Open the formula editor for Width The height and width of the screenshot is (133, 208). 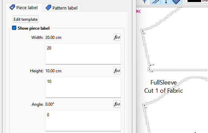[x=117, y=37]
